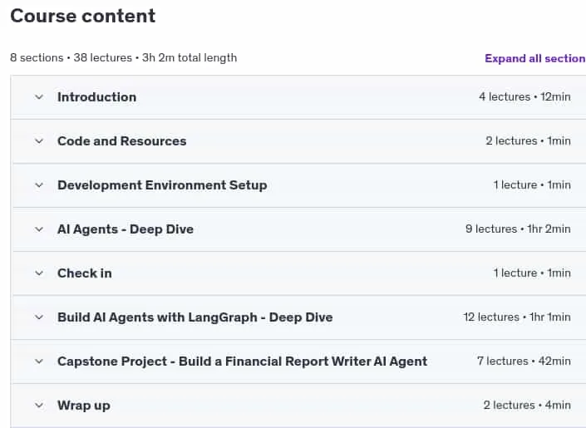Image resolution: width=586 pixels, height=428 pixels.
Task: Open Capstone Project Financial Report Writer title
Action: (x=242, y=362)
